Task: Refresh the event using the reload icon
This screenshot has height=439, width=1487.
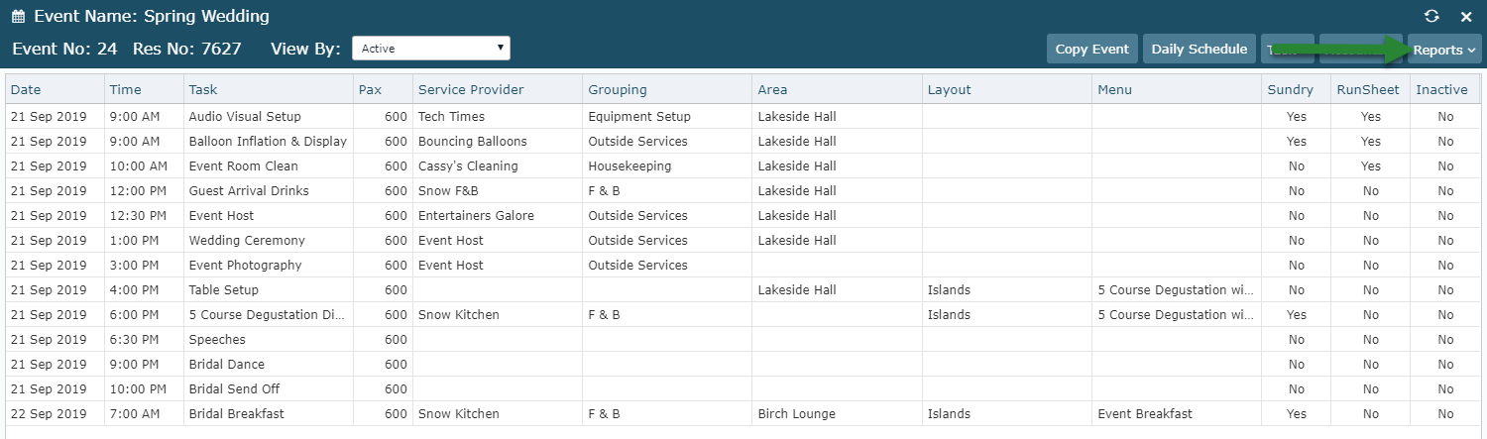Action: (1430, 16)
